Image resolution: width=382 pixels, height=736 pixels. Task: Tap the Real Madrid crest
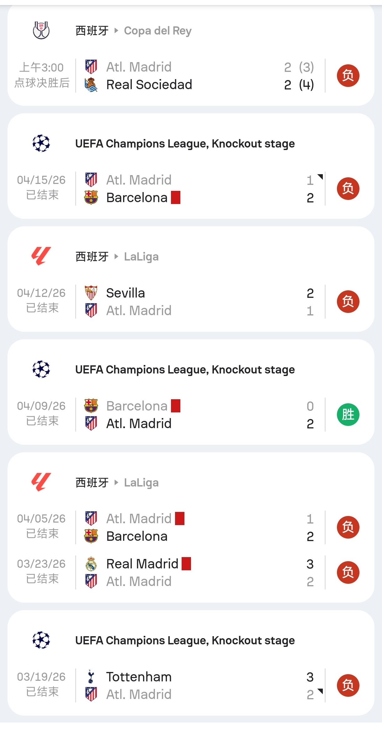click(x=91, y=564)
